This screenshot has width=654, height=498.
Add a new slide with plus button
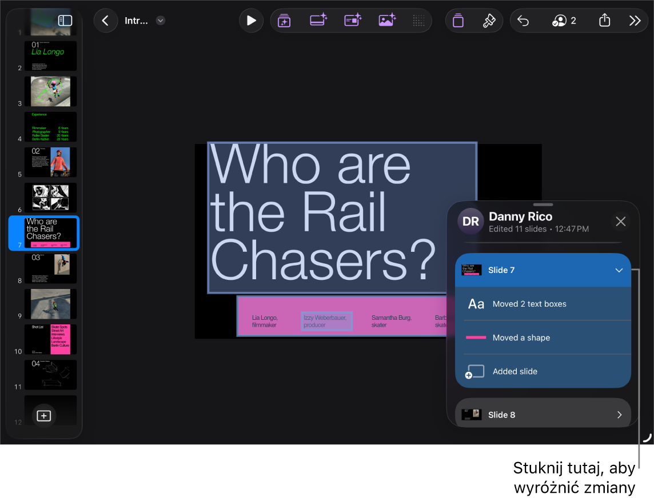[x=44, y=416]
